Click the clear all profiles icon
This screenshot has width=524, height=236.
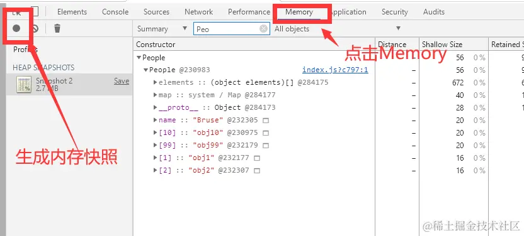point(35,29)
